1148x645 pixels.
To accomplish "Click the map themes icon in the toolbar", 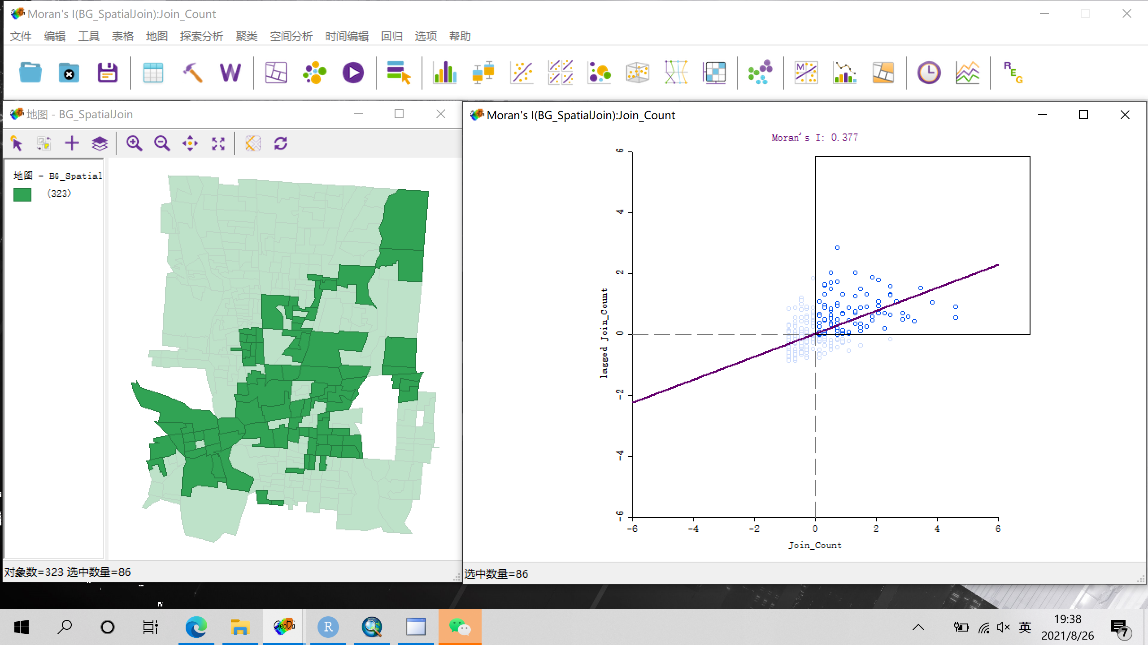I will tap(276, 73).
